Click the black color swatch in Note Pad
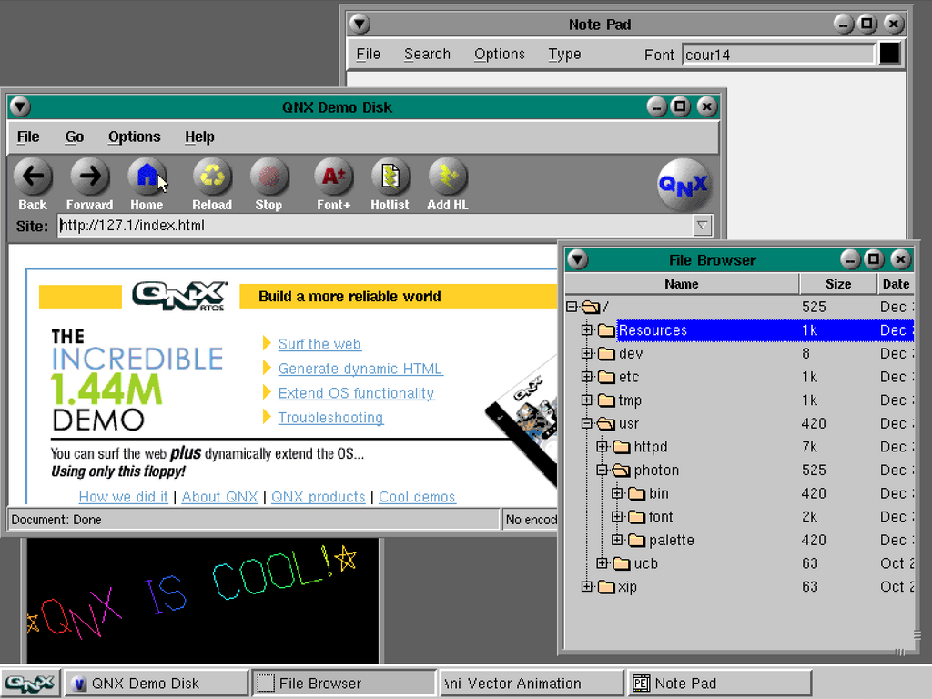This screenshot has height=699, width=932. [889, 54]
